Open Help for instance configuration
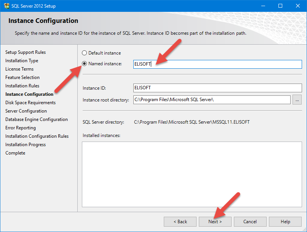 285,222
